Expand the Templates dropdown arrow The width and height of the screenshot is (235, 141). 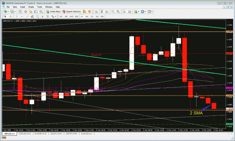click(x=152, y=12)
